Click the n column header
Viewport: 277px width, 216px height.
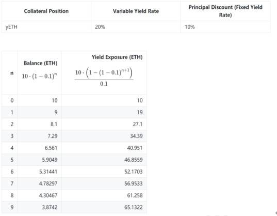[x=12, y=73]
